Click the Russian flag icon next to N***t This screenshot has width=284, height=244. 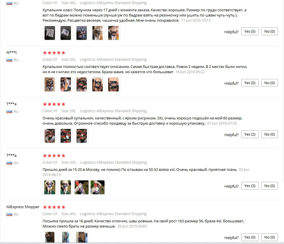click(9, 60)
